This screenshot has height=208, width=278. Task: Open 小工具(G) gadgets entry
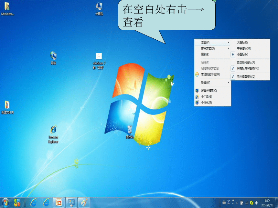pyautogui.click(x=212, y=96)
